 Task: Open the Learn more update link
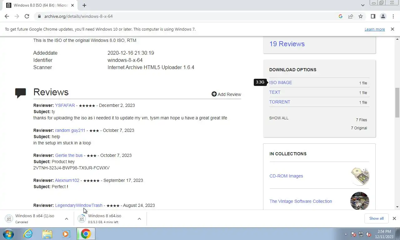pyautogui.click(x=375, y=29)
